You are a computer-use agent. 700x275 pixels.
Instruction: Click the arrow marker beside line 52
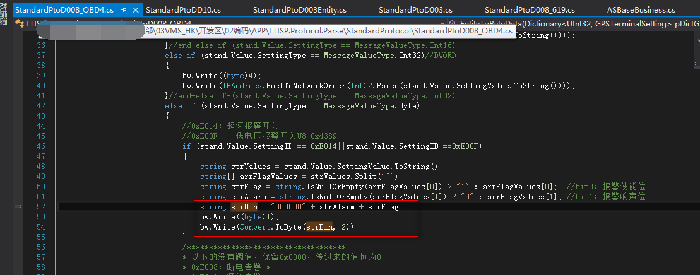click(x=18, y=206)
